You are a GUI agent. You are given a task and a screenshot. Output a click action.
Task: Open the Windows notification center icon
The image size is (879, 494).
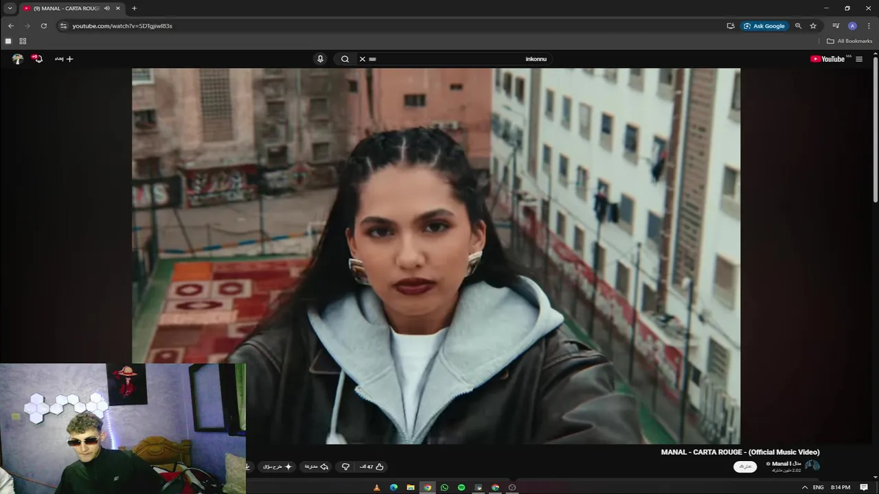865,487
